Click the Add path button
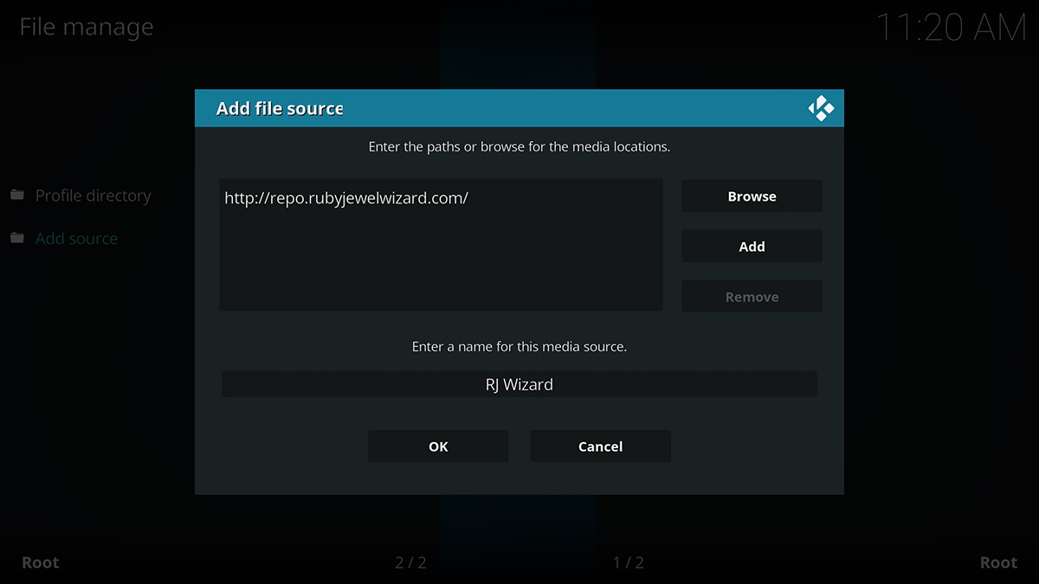1039x584 pixels. pyautogui.click(x=752, y=247)
